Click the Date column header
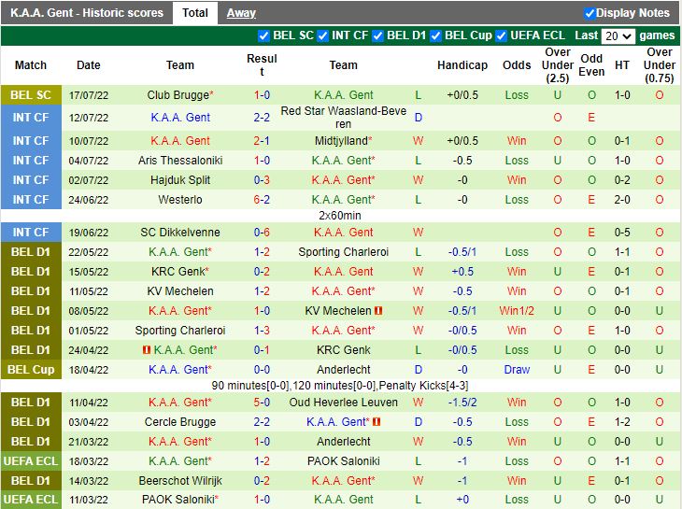 (89, 65)
